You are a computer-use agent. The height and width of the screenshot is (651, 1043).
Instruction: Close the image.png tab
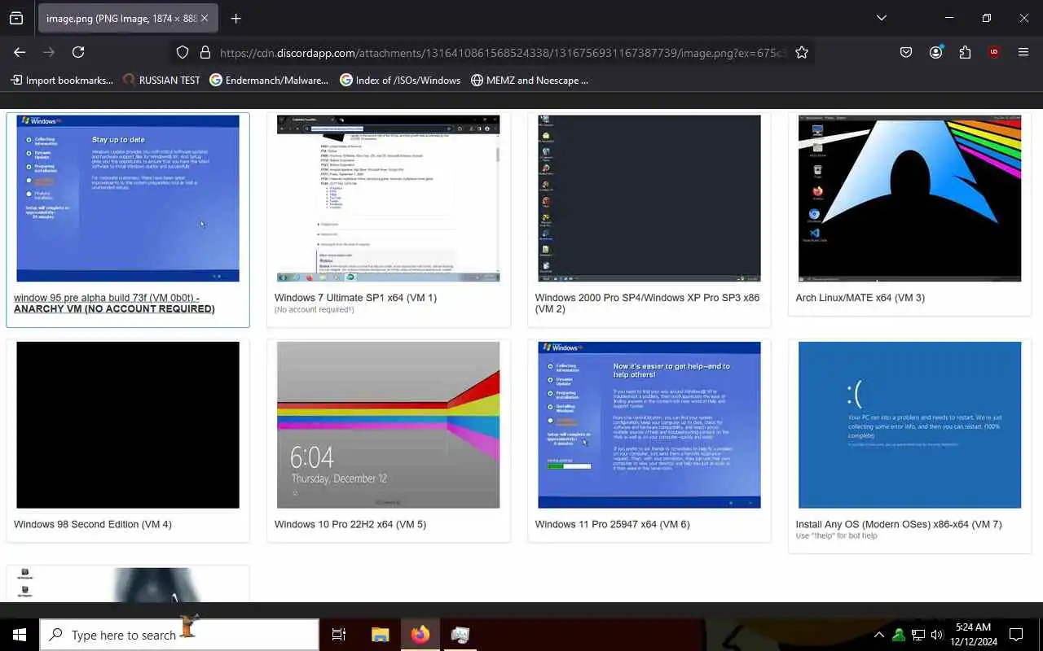coord(204,18)
